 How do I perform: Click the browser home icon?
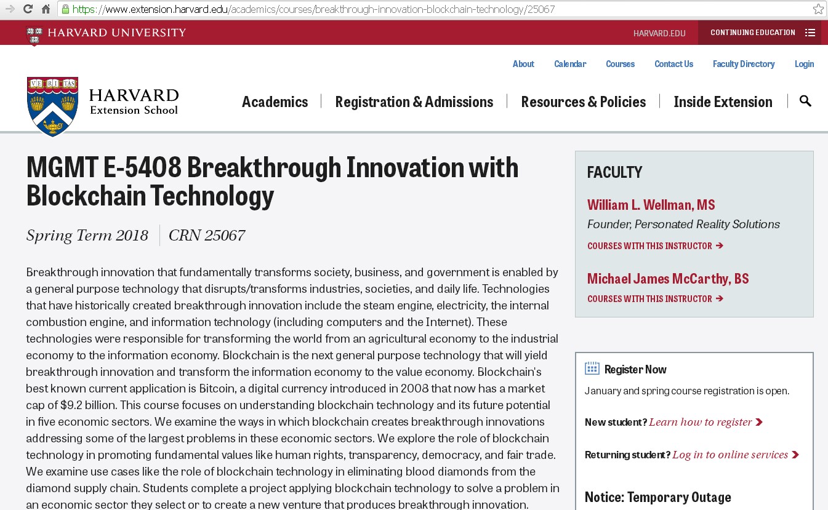click(46, 9)
